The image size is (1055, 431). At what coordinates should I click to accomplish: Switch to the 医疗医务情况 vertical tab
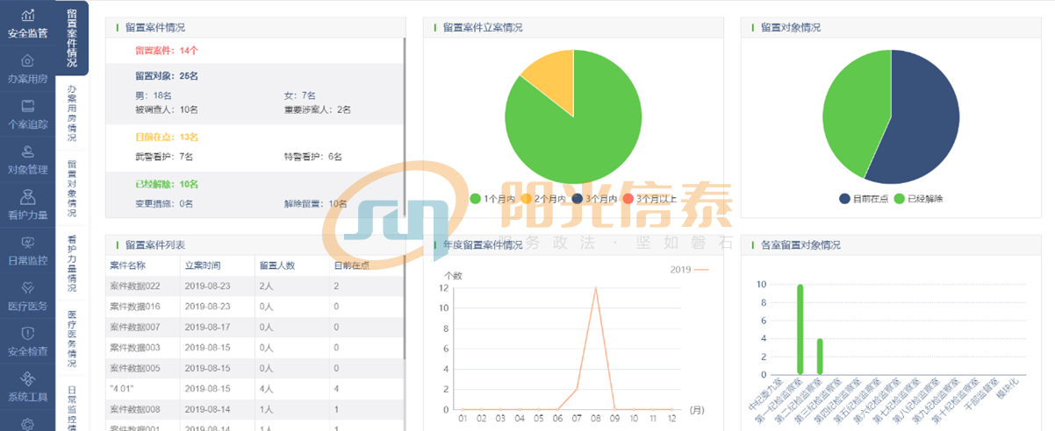[72, 337]
